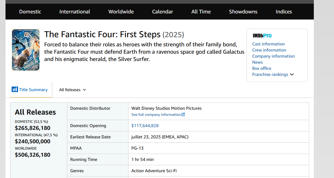Click the Action Adventure Sci-Fi genres value
Viewport: 334px width, 178px height.
tap(154, 171)
